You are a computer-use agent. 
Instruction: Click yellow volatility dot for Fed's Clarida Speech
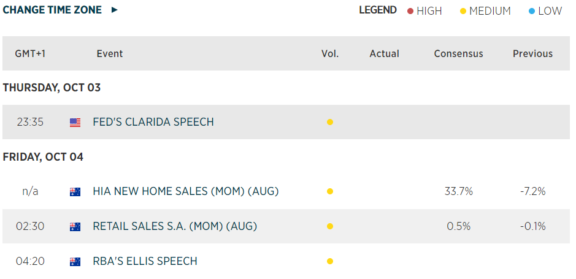330,122
